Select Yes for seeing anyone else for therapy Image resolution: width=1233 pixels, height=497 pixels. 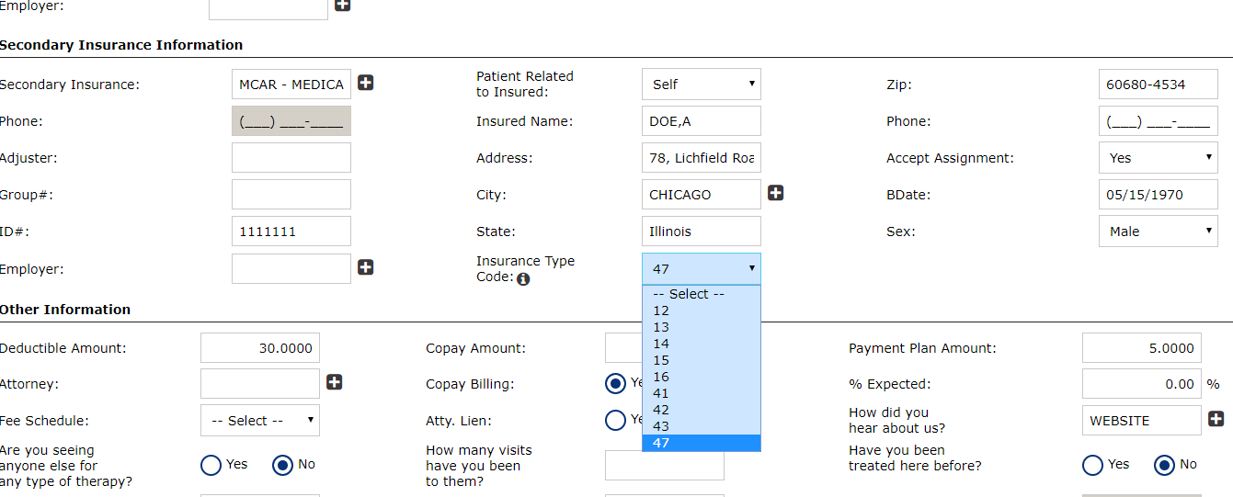tap(211, 465)
